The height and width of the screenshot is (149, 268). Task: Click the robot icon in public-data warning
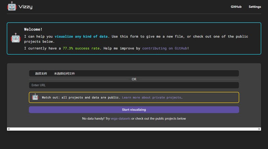[35, 97]
